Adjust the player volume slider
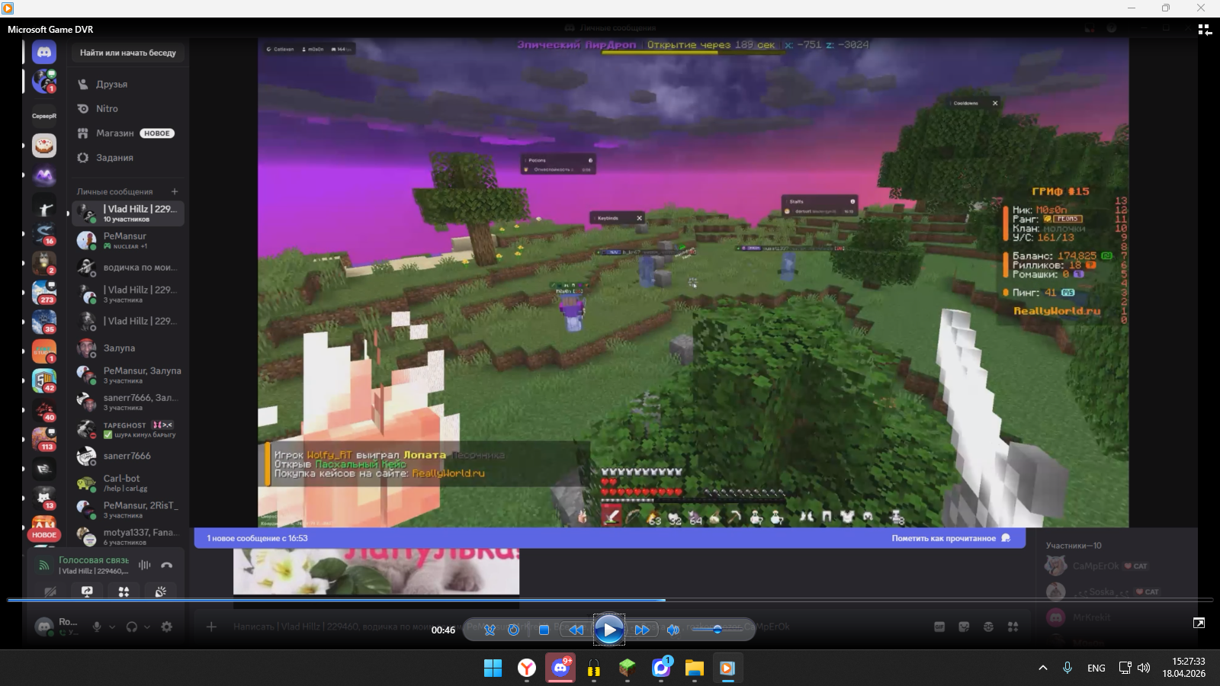 pos(717,630)
